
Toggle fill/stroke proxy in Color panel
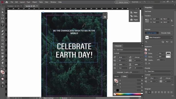coord(116,81)
